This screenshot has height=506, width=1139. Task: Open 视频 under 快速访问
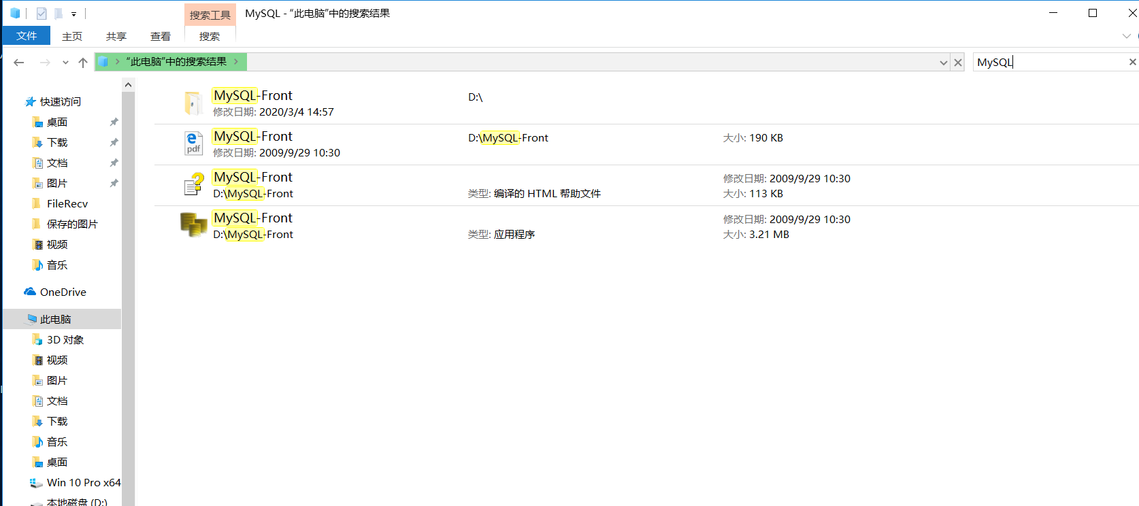point(57,244)
